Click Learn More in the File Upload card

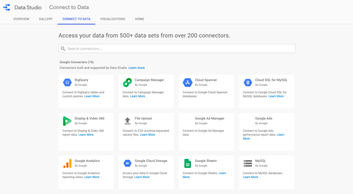point(147,135)
